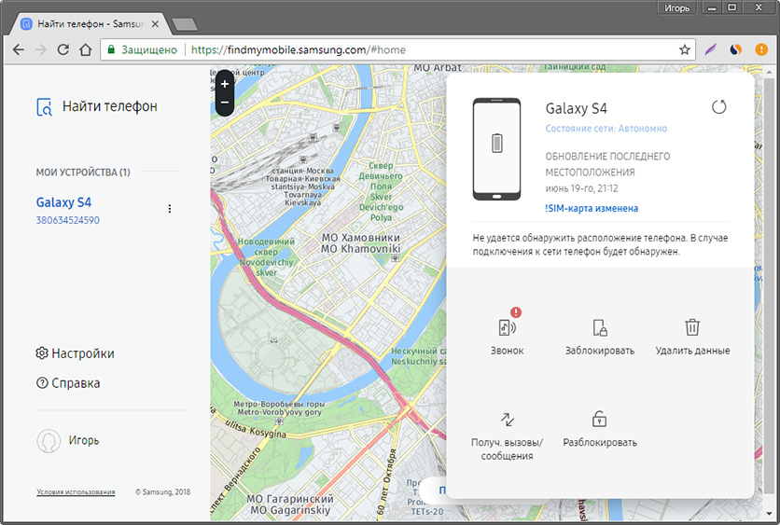Click the Найти телефон sidebar title
This screenshot has width=780, height=525.
click(x=110, y=106)
